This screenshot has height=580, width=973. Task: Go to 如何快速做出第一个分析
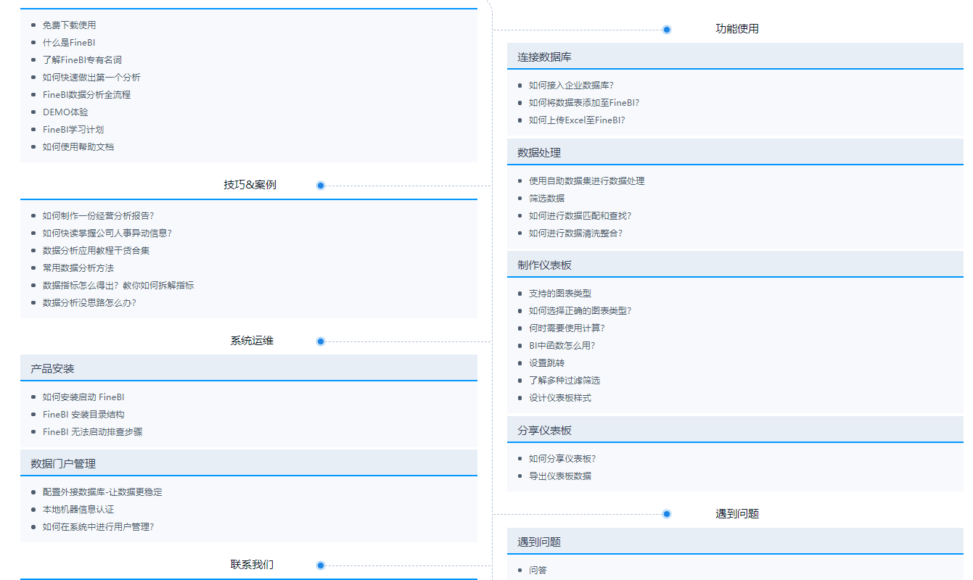91,78
